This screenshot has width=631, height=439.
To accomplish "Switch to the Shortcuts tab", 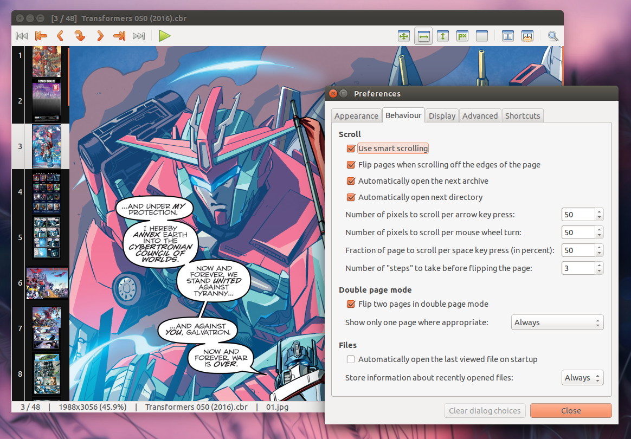I will tap(523, 116).
